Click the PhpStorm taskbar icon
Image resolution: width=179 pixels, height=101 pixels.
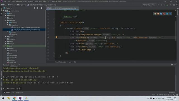tap(20, 98)
